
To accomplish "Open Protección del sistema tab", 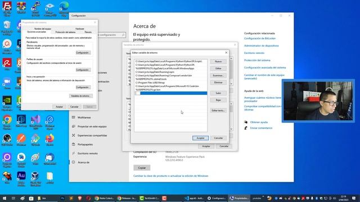I will click(65, 32).
